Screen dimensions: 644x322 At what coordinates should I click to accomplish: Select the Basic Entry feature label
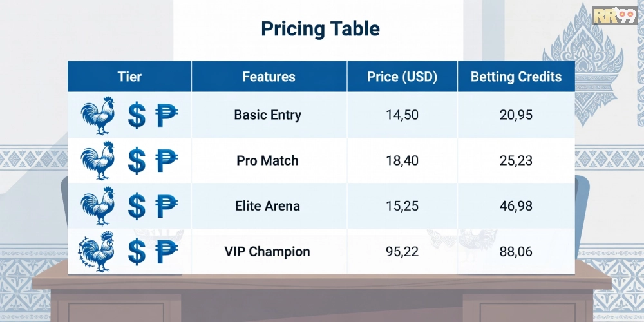click(x=268, y=115)
